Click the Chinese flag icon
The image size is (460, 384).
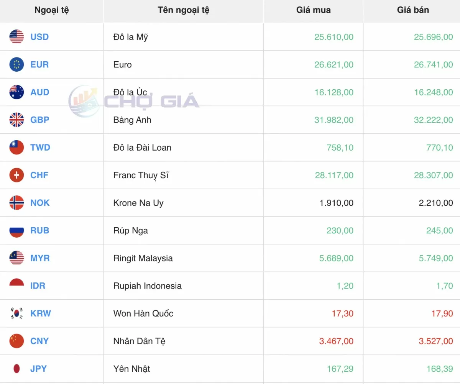coord(16,341)
